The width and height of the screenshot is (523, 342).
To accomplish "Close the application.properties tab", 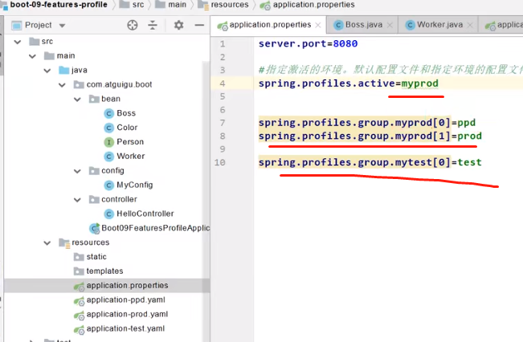I will 318,25.
